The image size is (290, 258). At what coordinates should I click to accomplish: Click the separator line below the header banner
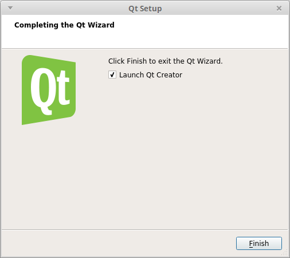(x=144, y=49)
